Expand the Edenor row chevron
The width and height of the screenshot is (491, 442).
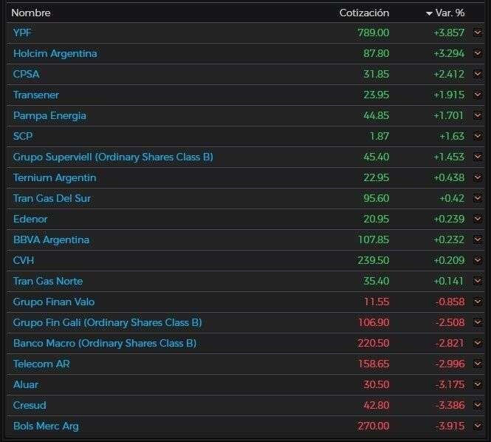(478, 219)
